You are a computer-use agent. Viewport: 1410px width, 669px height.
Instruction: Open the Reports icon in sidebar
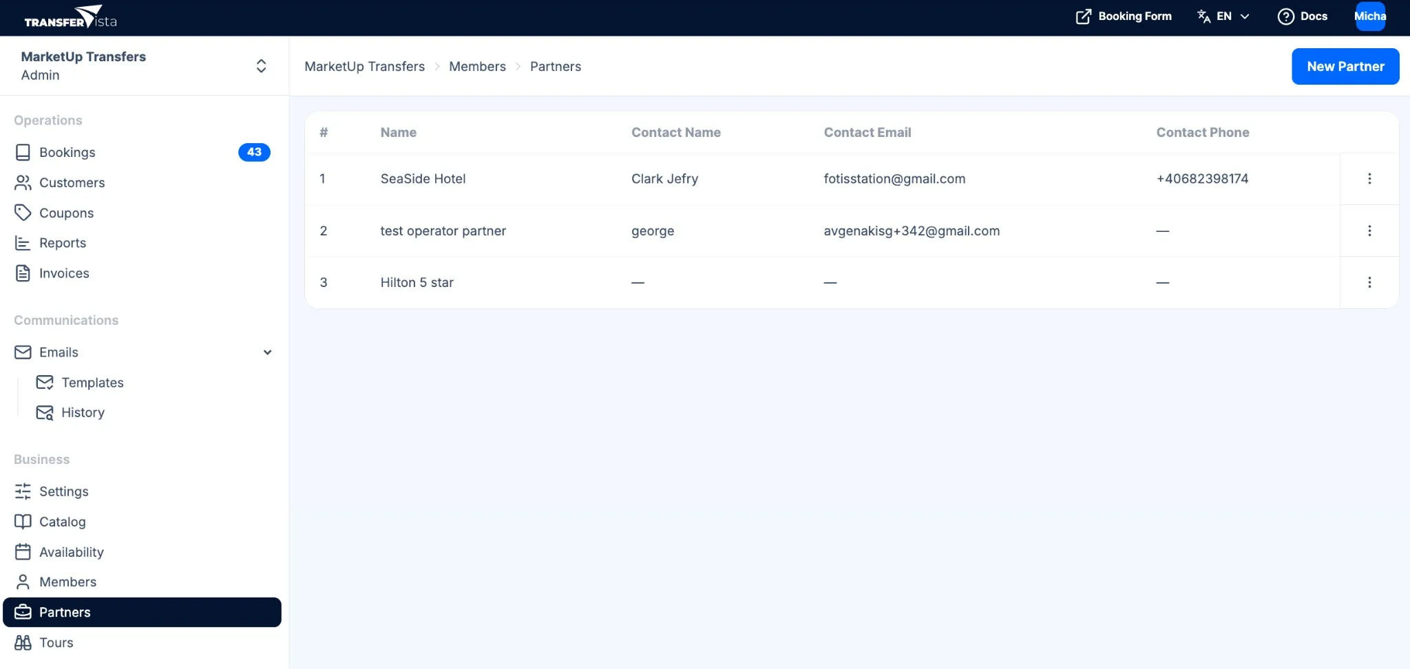pos(23,243)
